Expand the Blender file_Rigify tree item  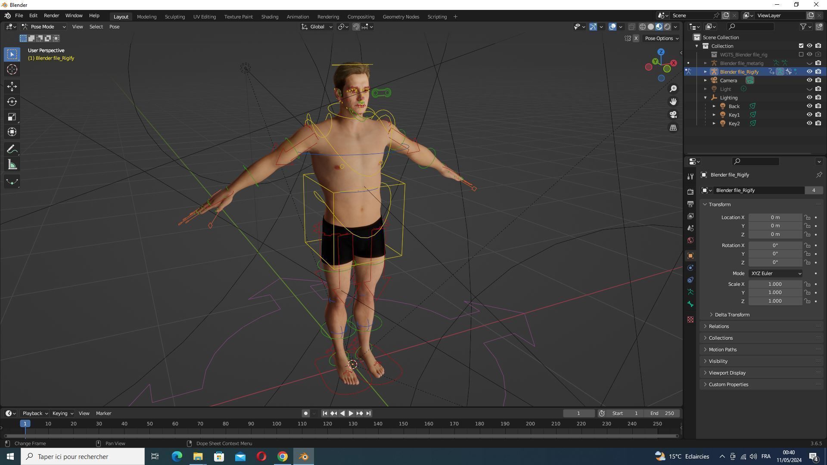click(x=706, y=71)
